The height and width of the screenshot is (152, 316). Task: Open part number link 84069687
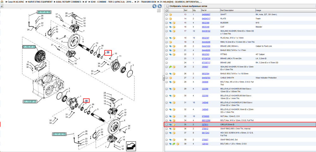(206, 15)
